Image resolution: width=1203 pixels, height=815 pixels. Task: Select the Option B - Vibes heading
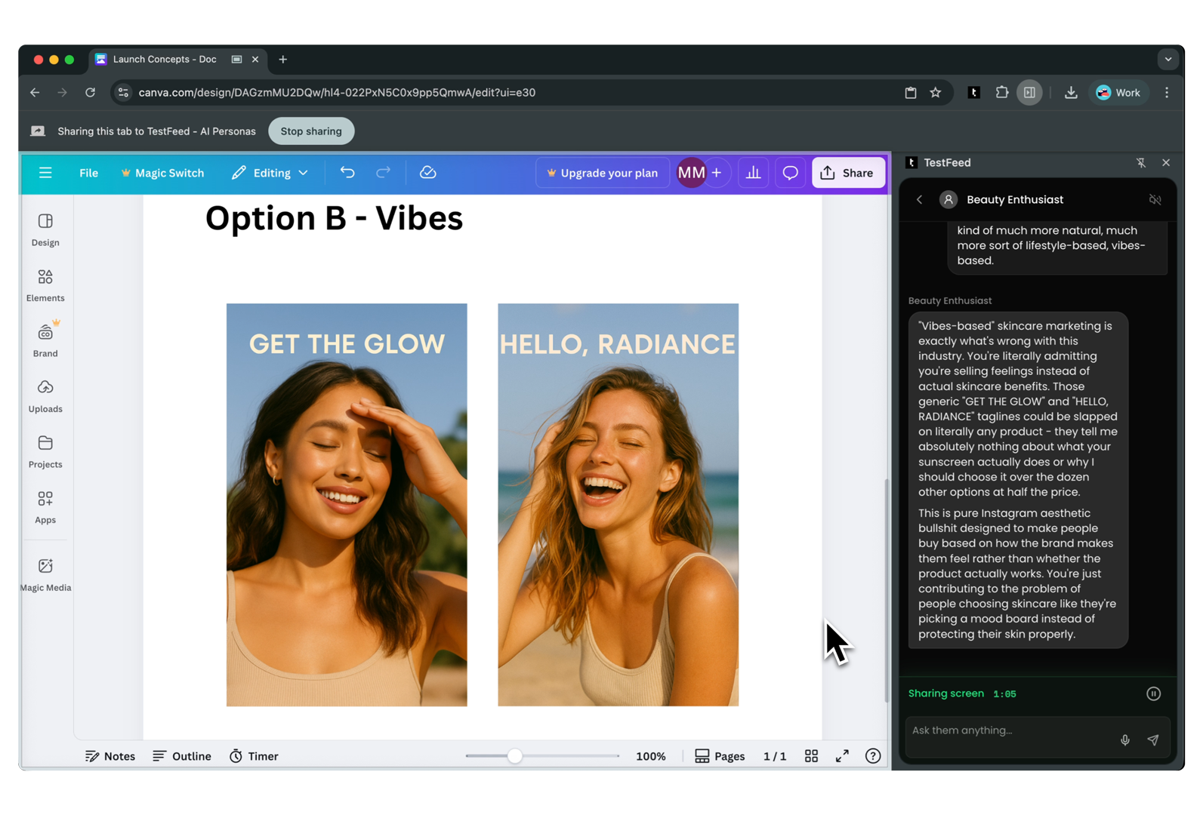(334, 218)
